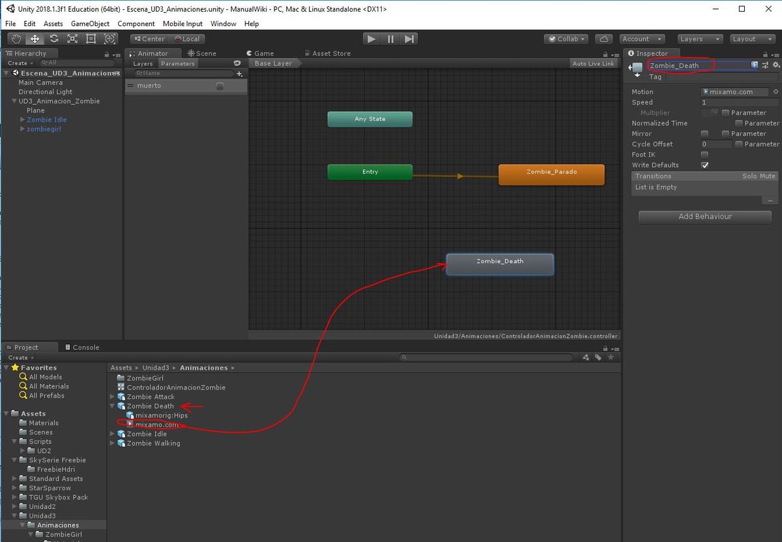
Task: Select the Any State node
Action: [370, 119]
